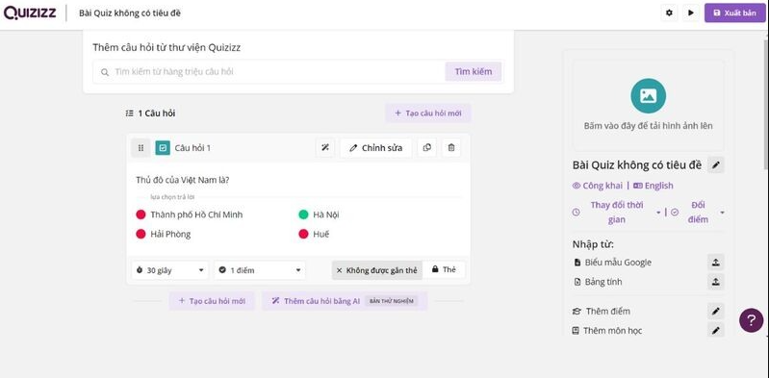Create new question from top button
This screenshot has height=378, width=769.
click(428, 113)
